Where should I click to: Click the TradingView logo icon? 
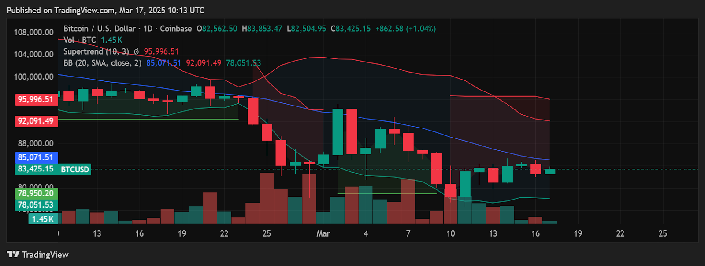pos(13,255)
